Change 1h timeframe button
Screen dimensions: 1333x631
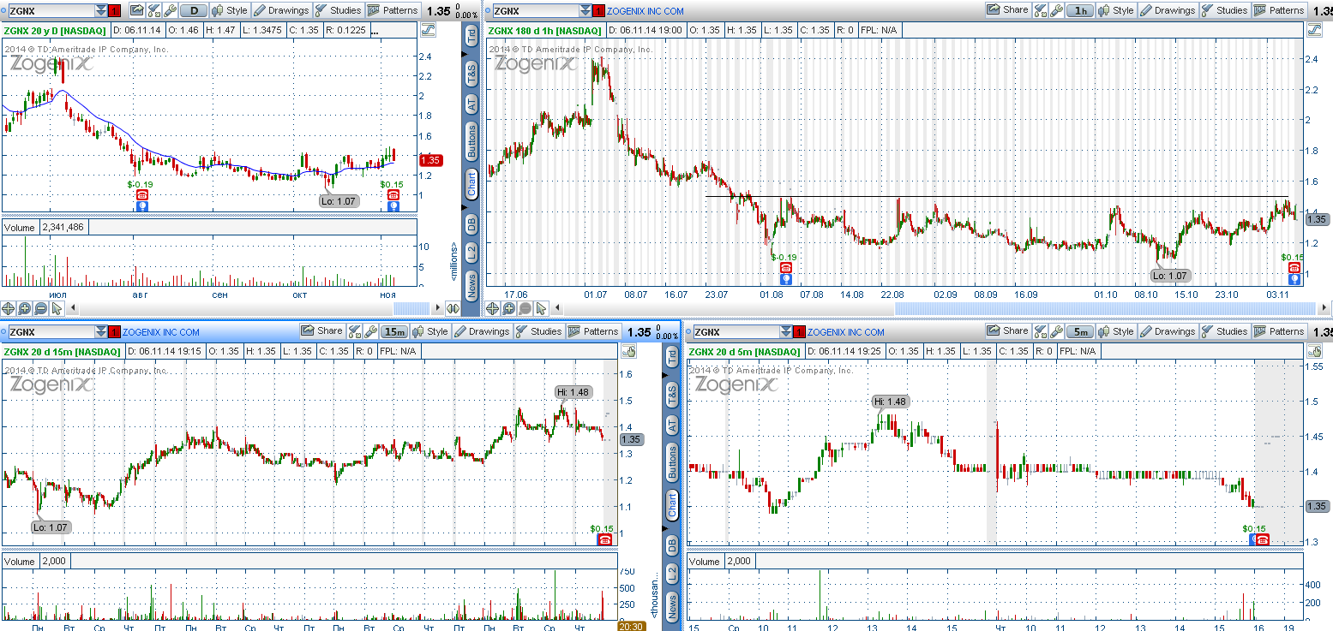click(x=1080, y=10)
